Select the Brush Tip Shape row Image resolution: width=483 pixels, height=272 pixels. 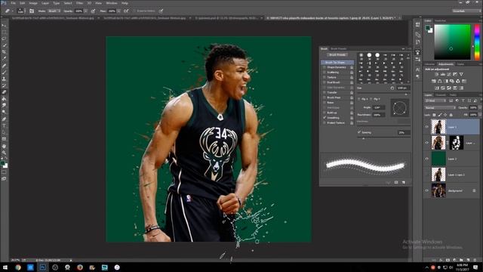point(337,62)
